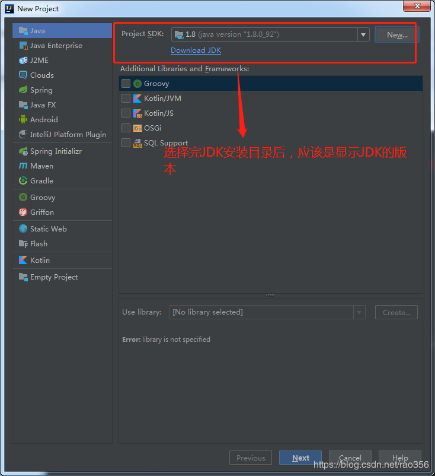
Task: Select the Gradle icon in sidebar
Action: (x=23, y=180)
